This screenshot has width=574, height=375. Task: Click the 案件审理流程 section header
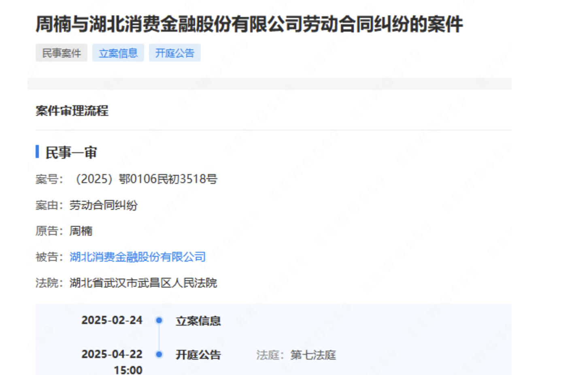click(x=72, y=111)
